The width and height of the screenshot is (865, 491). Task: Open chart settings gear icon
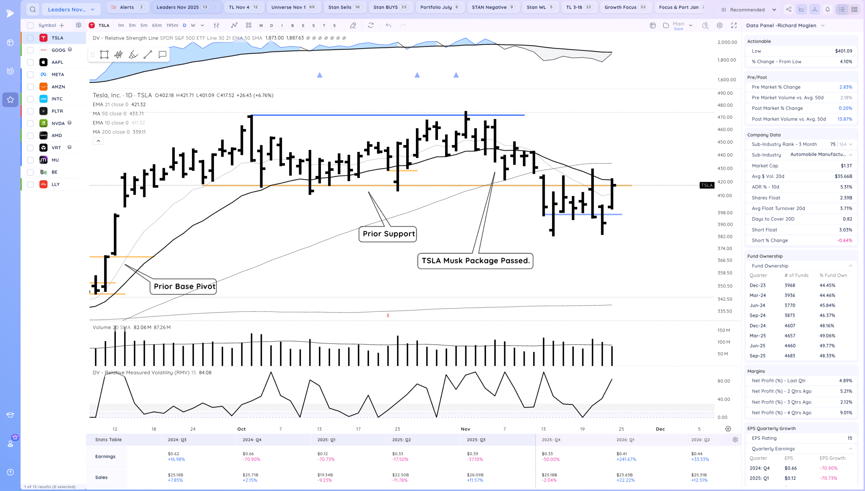(720, 25)
